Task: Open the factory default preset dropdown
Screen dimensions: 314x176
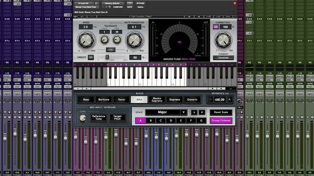Action: 113,3
